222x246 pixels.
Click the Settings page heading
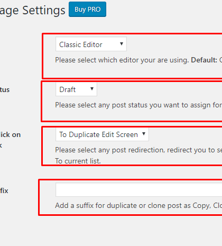coord(32,10)
